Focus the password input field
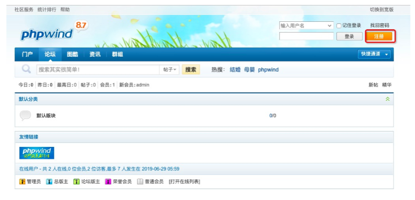The height and width of the screenshot is (200, 415). [306, 36]
